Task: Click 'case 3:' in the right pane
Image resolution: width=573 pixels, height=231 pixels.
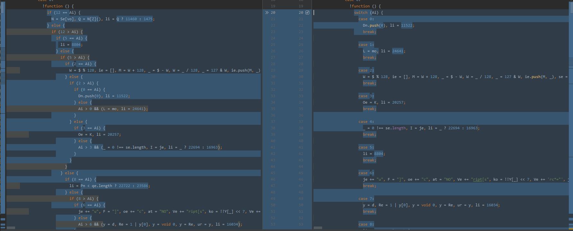Action: tap(366, 96)
